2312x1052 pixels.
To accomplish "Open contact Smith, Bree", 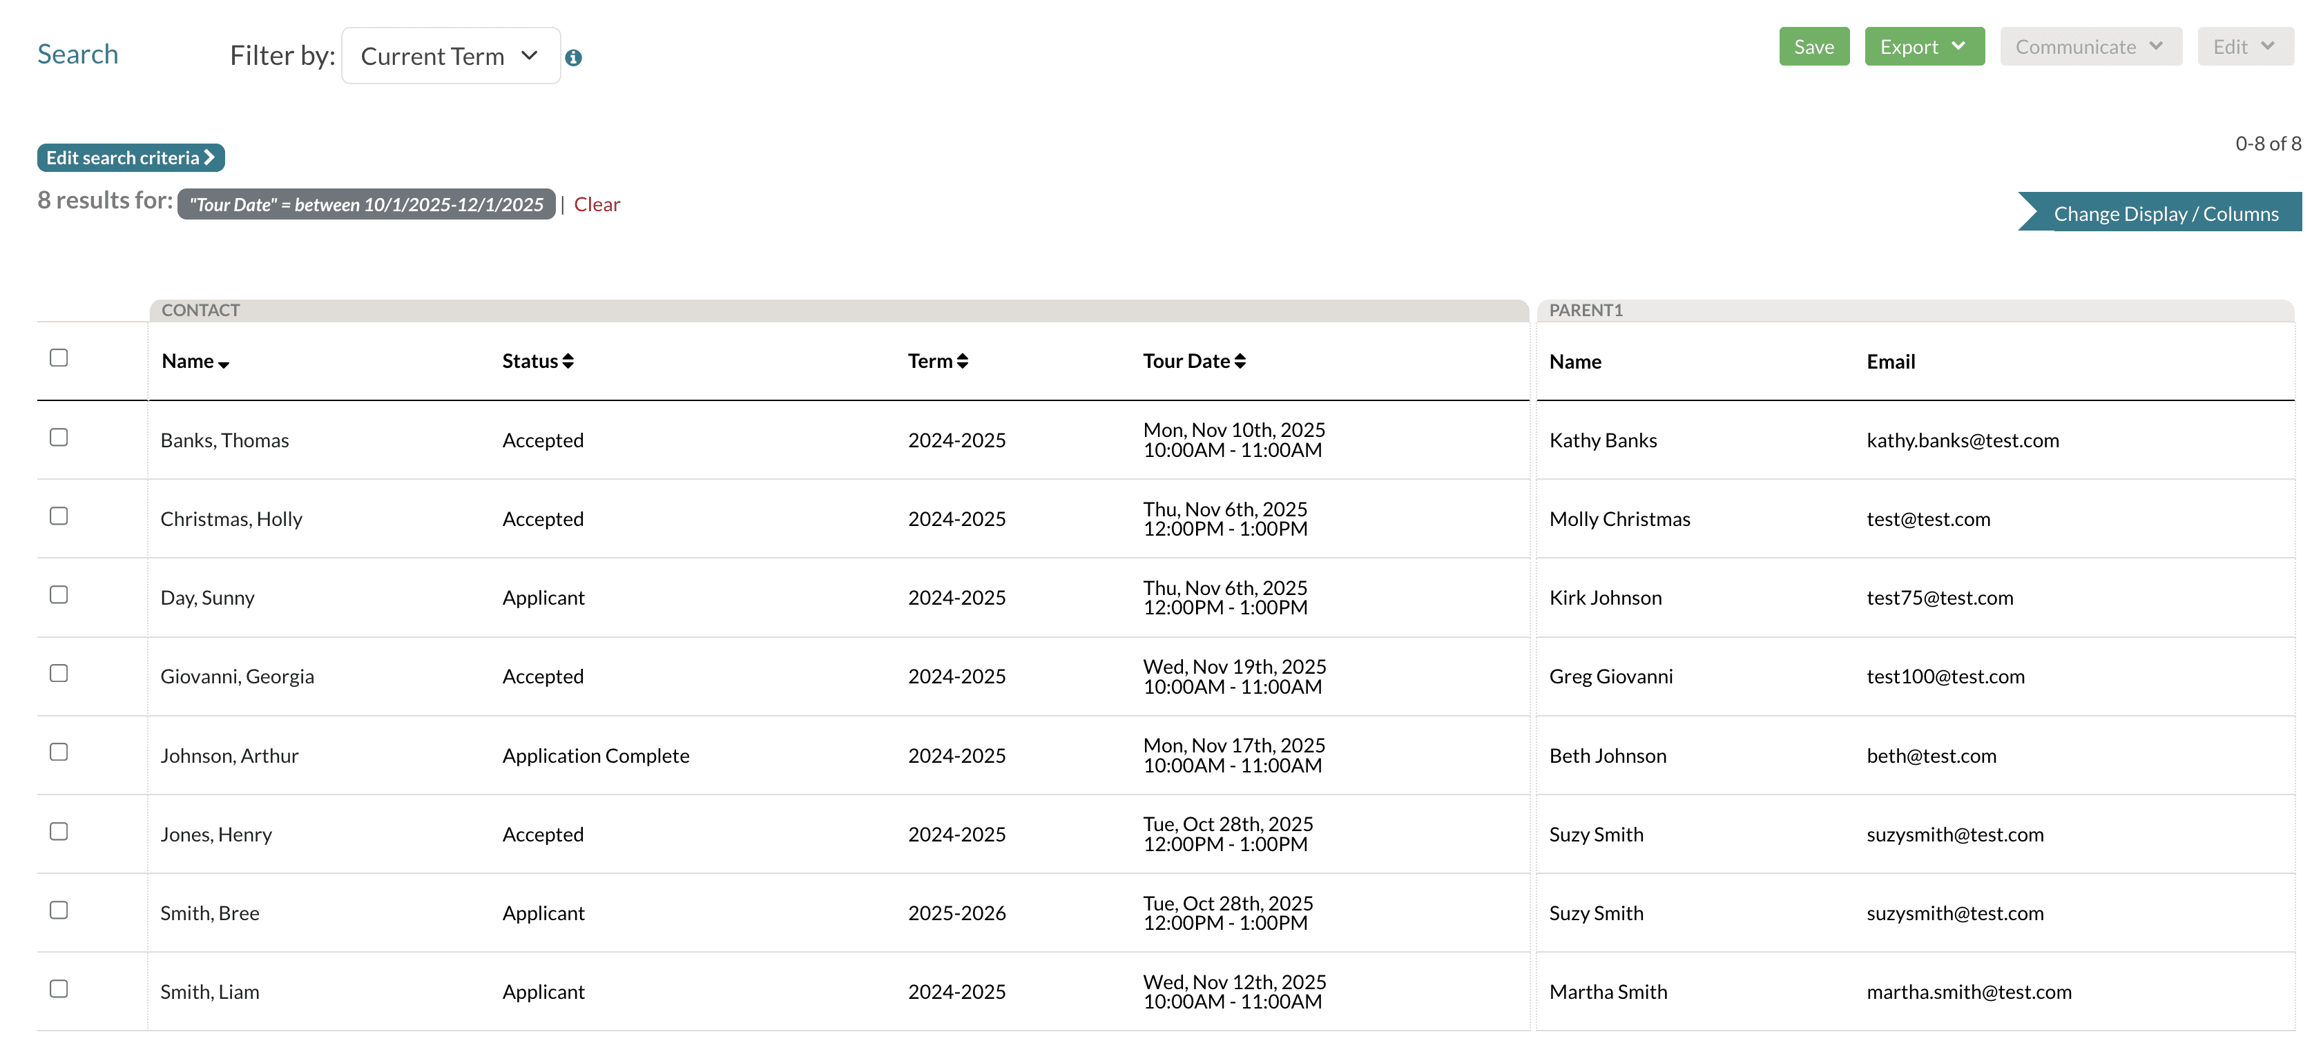I will pos(210,914).
